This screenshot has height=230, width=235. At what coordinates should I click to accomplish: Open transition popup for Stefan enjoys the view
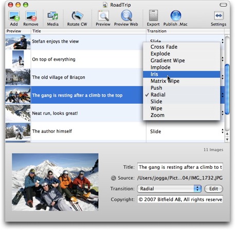(222, 41)
